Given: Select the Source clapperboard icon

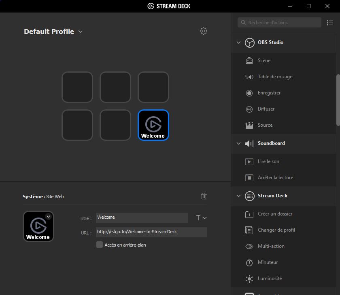Looking at the screenshot, I should point(249,126).
